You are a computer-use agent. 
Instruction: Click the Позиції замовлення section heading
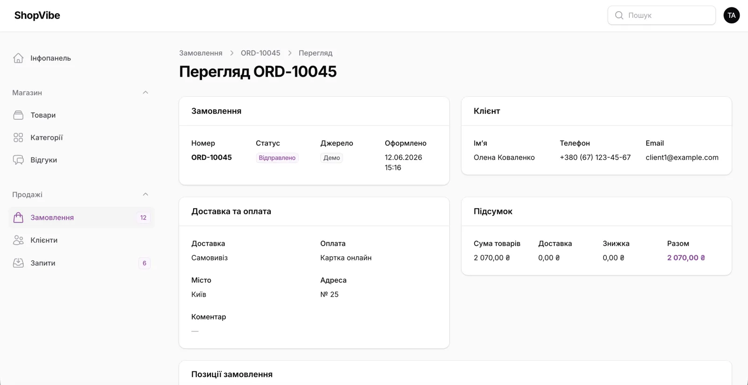(232, 374)
